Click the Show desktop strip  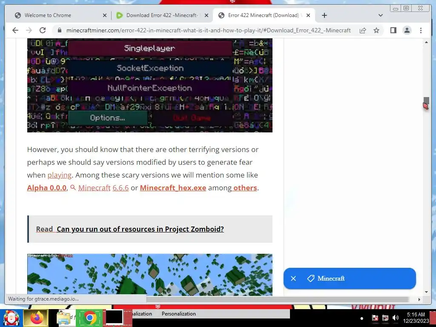[x=433, y=318]
